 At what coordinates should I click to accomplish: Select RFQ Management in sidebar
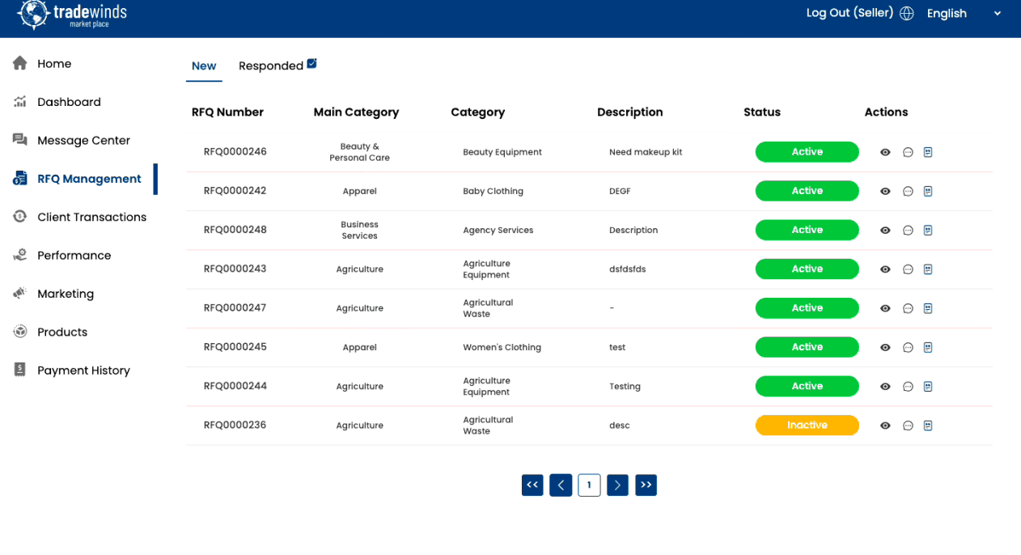click(89, 179)
